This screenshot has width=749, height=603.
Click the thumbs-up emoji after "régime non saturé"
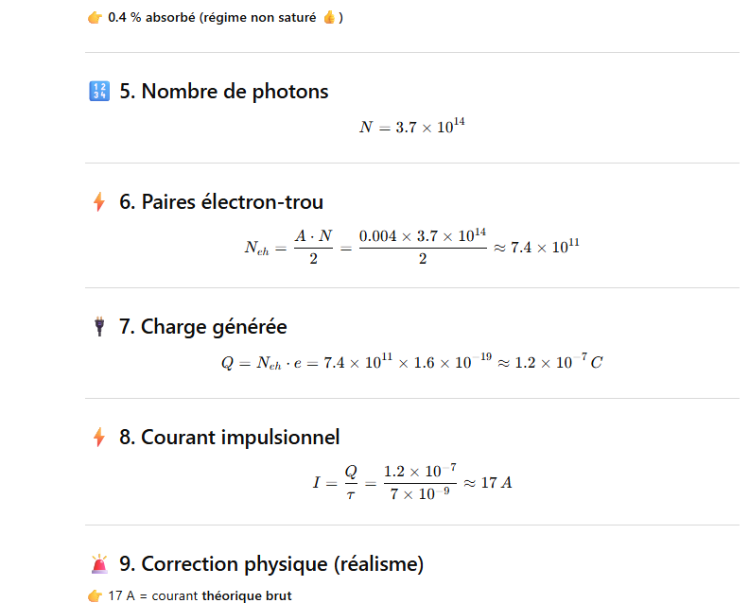coord(330,18)
